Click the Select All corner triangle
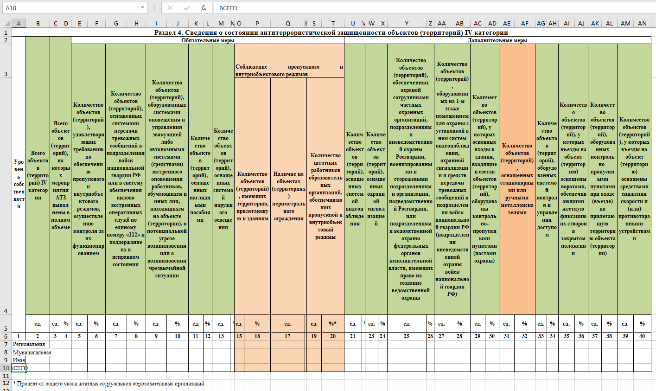 coord(6,23)
